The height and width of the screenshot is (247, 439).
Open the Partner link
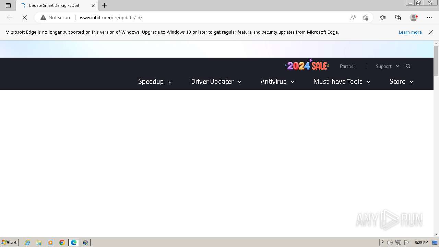347,66
